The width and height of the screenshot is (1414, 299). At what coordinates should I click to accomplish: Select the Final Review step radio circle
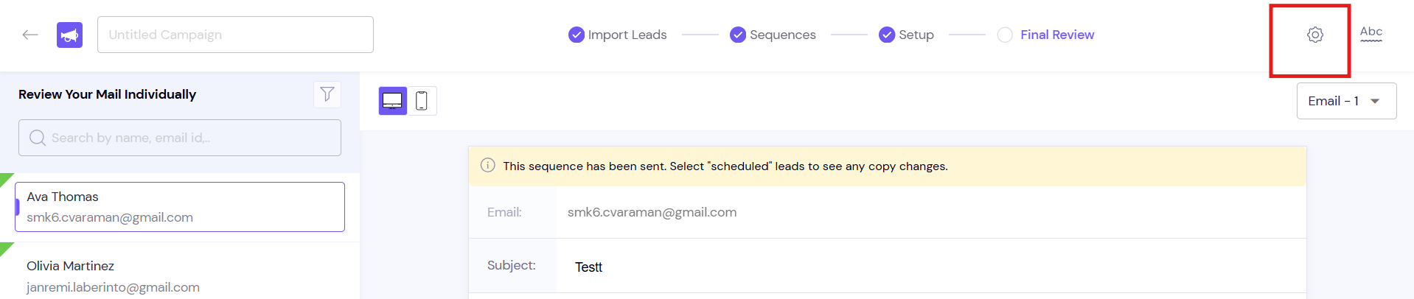click(1005, 35)
